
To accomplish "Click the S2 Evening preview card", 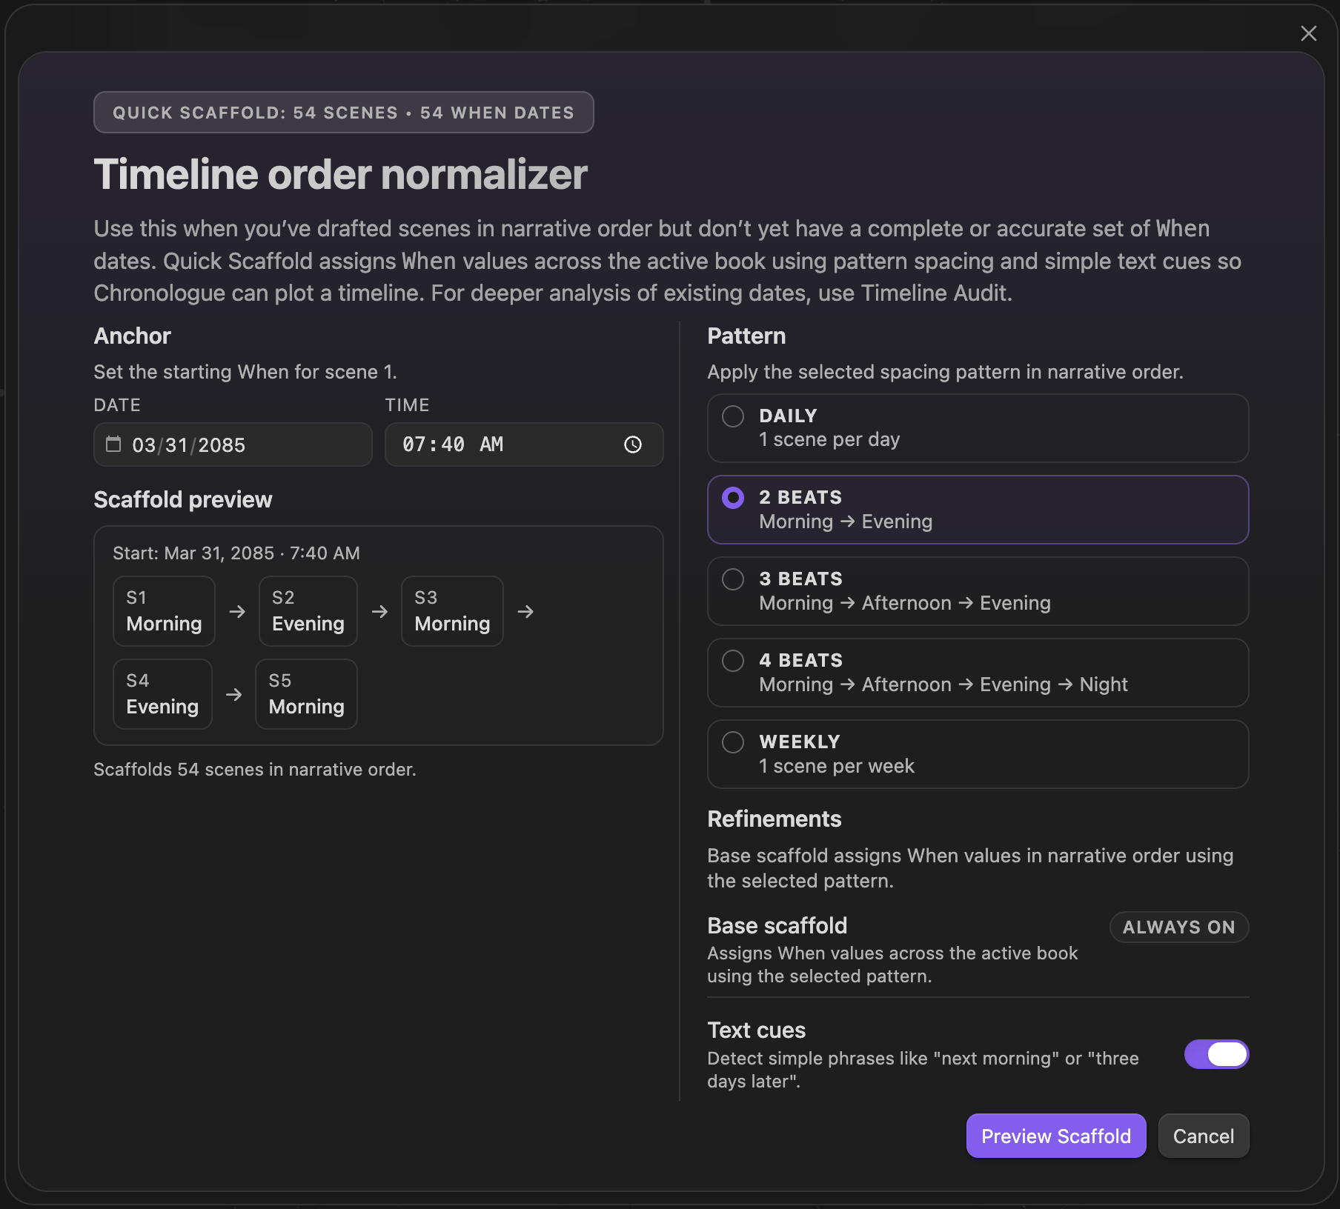I will 308,611.
